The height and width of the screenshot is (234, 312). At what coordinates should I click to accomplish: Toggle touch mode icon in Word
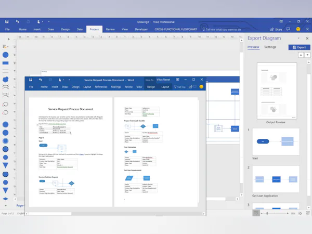(60, 80)
